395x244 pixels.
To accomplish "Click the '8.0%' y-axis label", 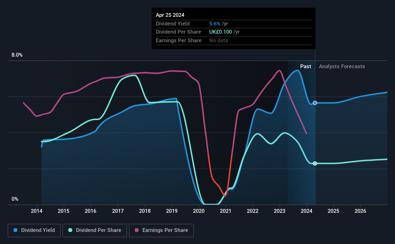I will 17,55.
